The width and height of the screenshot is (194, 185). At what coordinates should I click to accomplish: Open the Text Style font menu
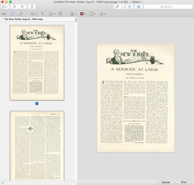point(103,14)
